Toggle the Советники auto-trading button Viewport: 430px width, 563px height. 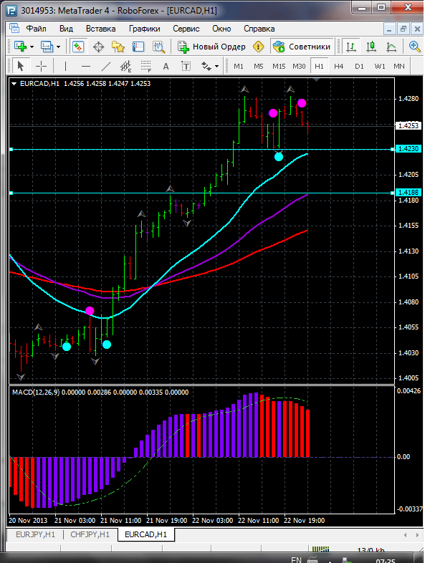pos(302,47)
